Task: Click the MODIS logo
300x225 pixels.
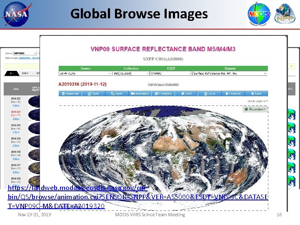Action: coord(259,14)
